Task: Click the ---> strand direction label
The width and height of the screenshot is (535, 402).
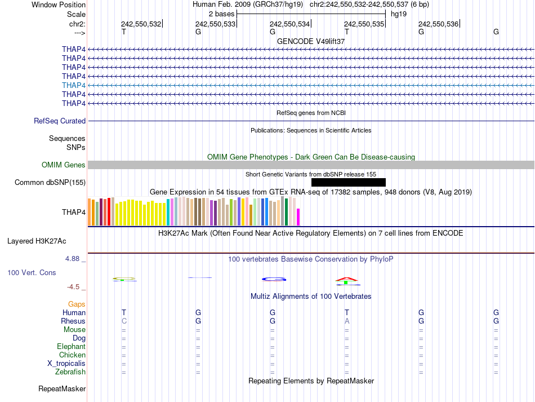Action: [80, 33]
